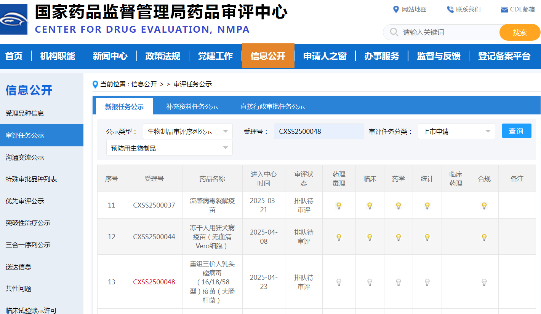Open 首页 in main navigation

point(14,56)
